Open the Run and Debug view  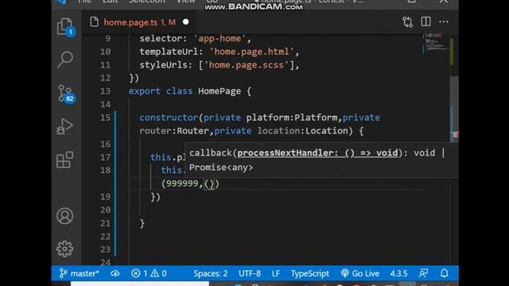(x=64, y=126)
